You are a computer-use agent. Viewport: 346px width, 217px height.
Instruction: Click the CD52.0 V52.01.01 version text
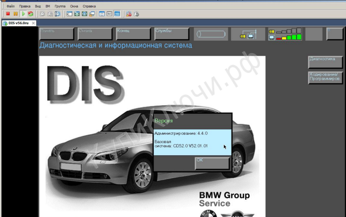point(190,146)
